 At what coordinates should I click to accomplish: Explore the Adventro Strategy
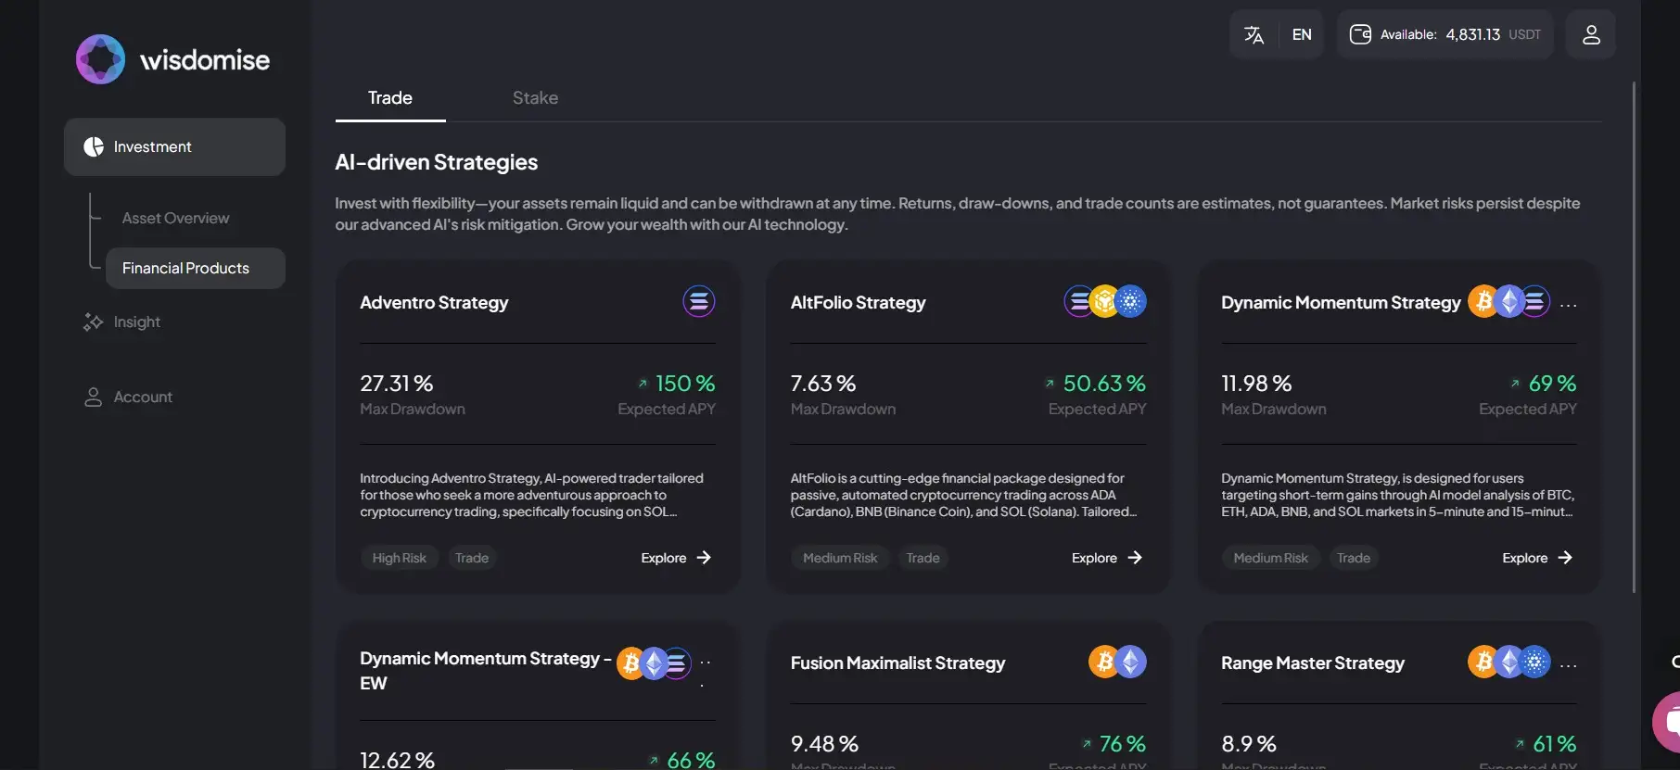click(676, 558)
